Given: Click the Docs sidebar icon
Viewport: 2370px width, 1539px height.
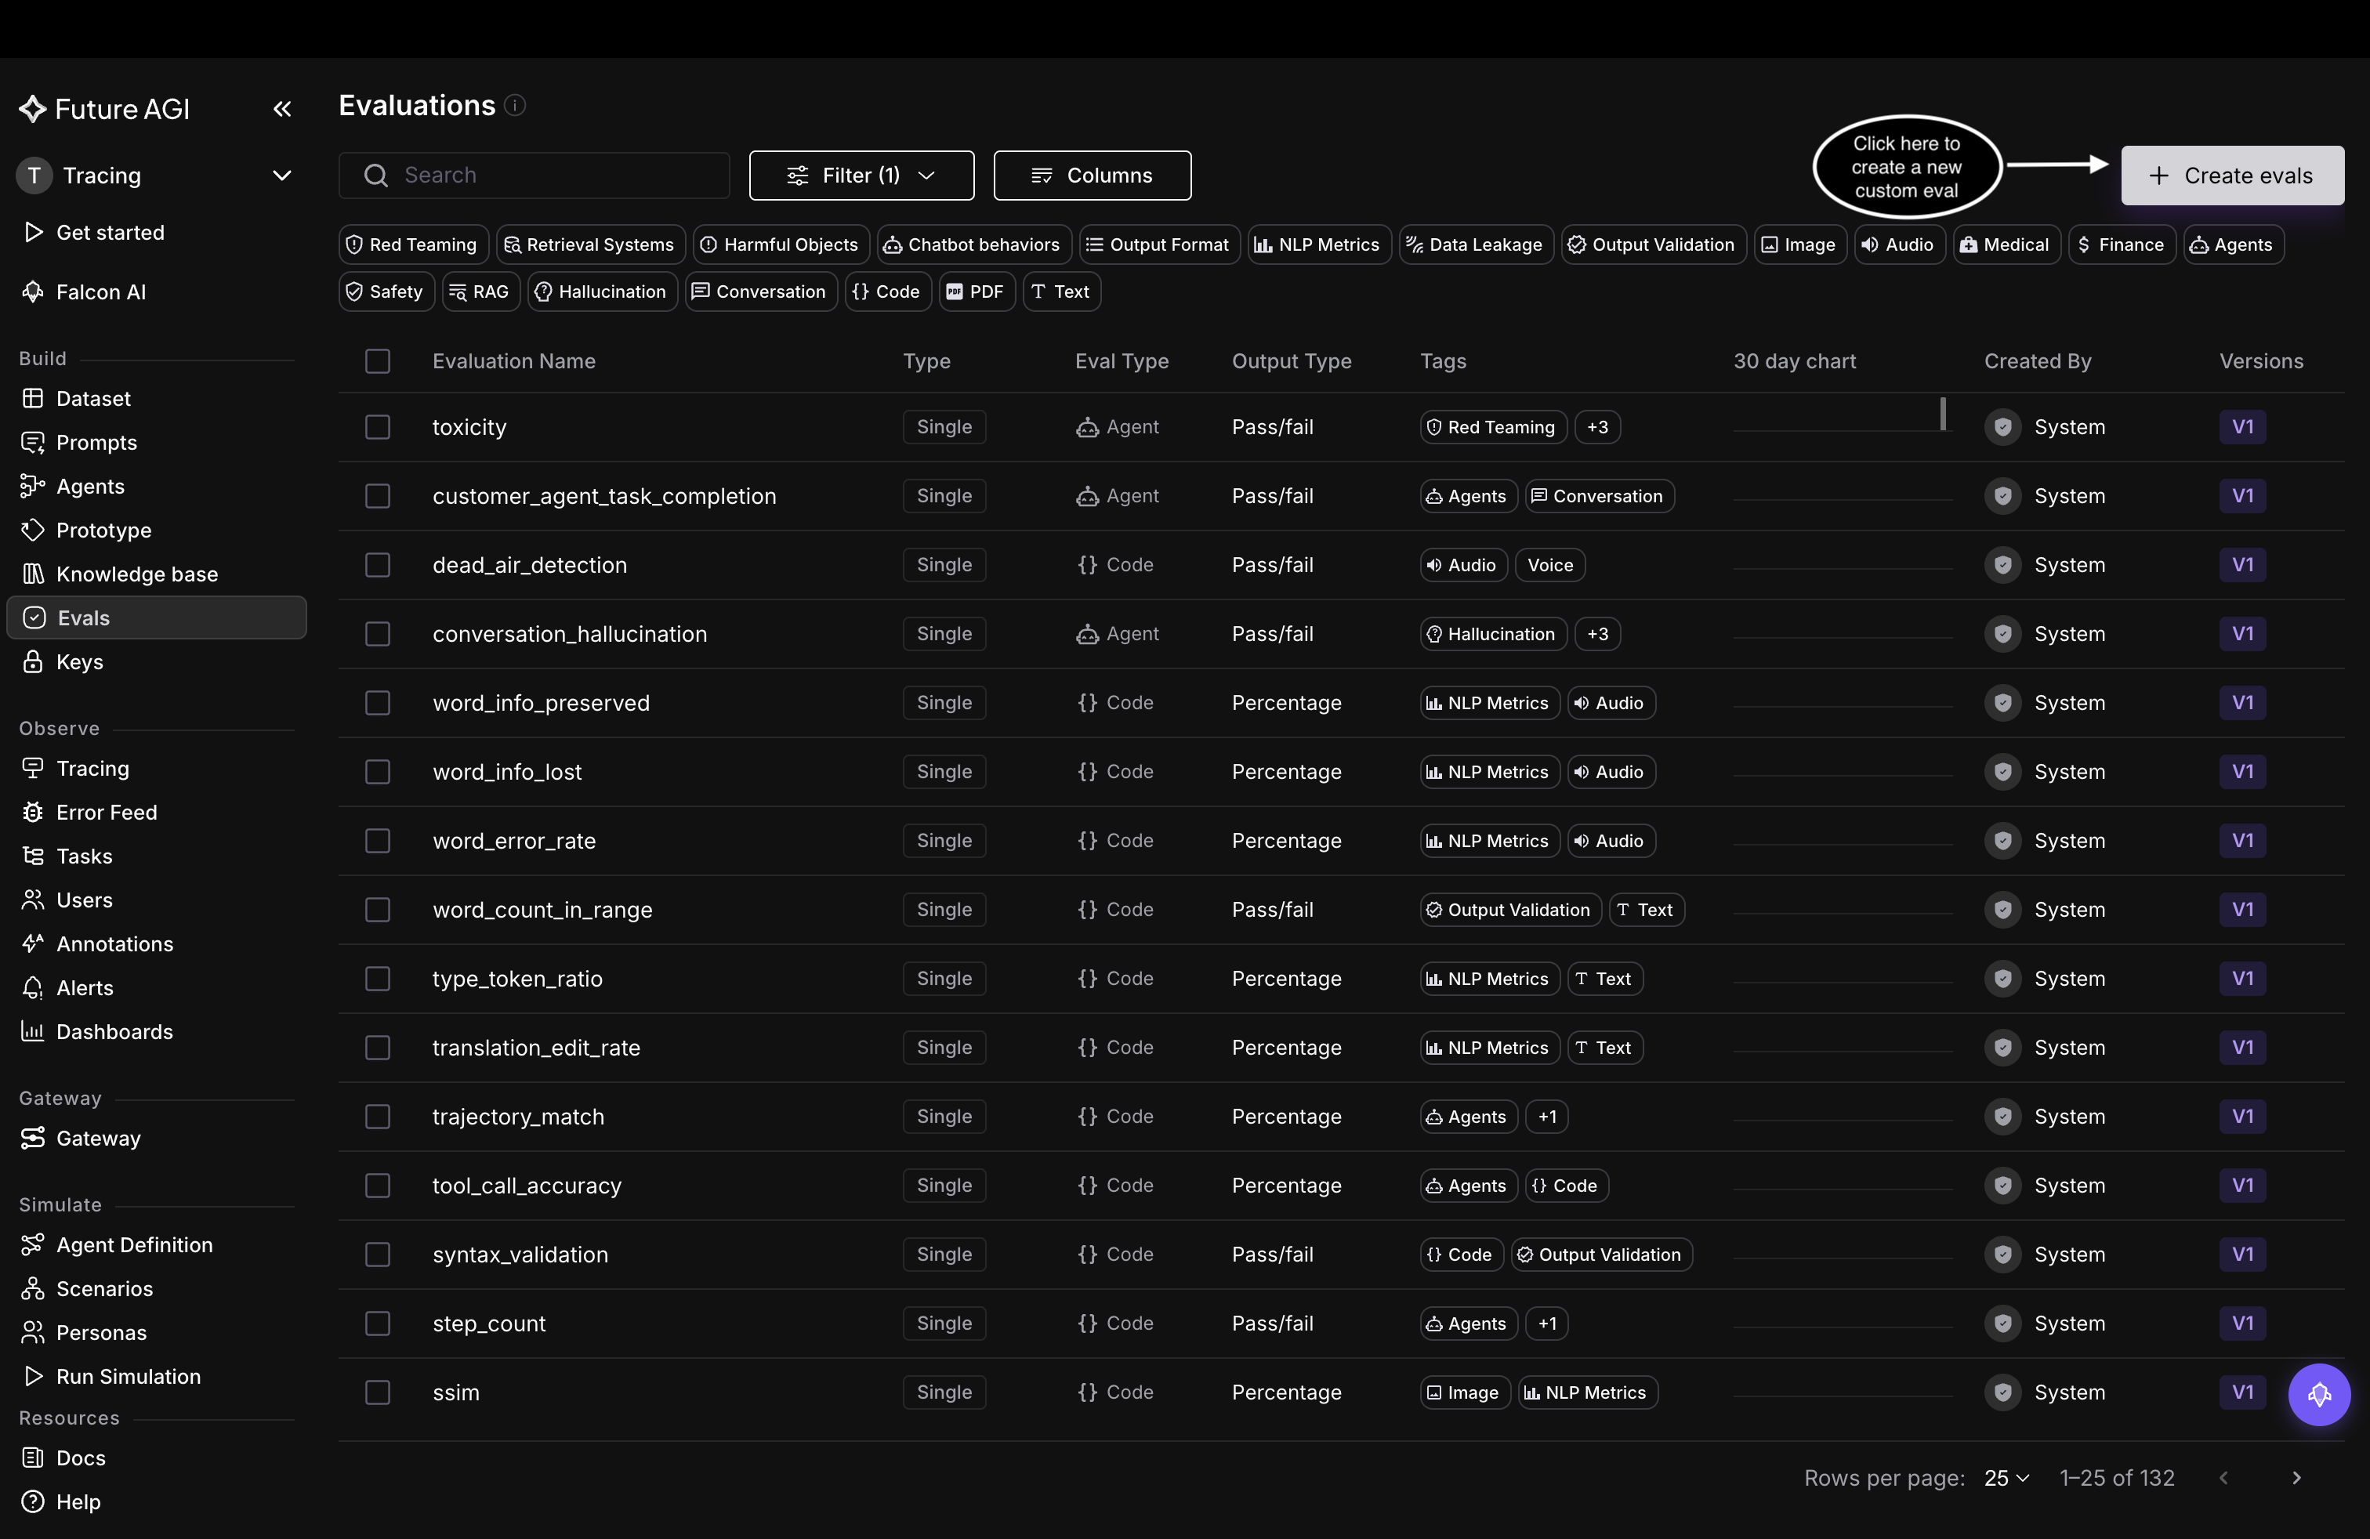Looking at the screenshot, I should (x=33, y=1457).
